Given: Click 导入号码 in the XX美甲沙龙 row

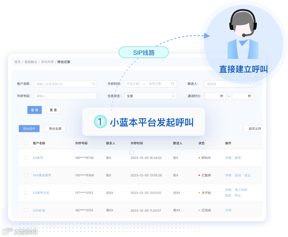Looking at the screenshot, I should 241,190.
